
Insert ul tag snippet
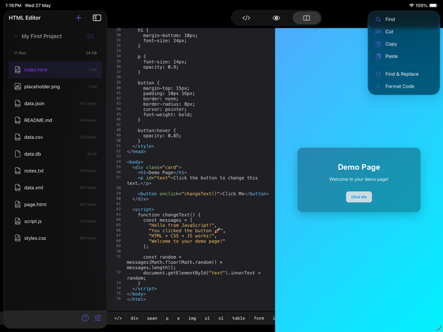[207, 318]
